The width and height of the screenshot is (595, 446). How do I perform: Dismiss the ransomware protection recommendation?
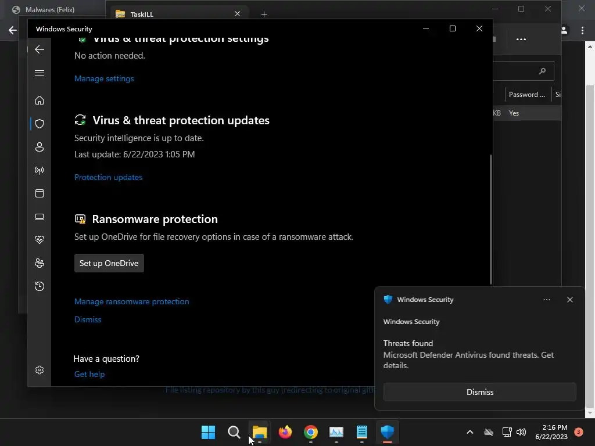88,319
